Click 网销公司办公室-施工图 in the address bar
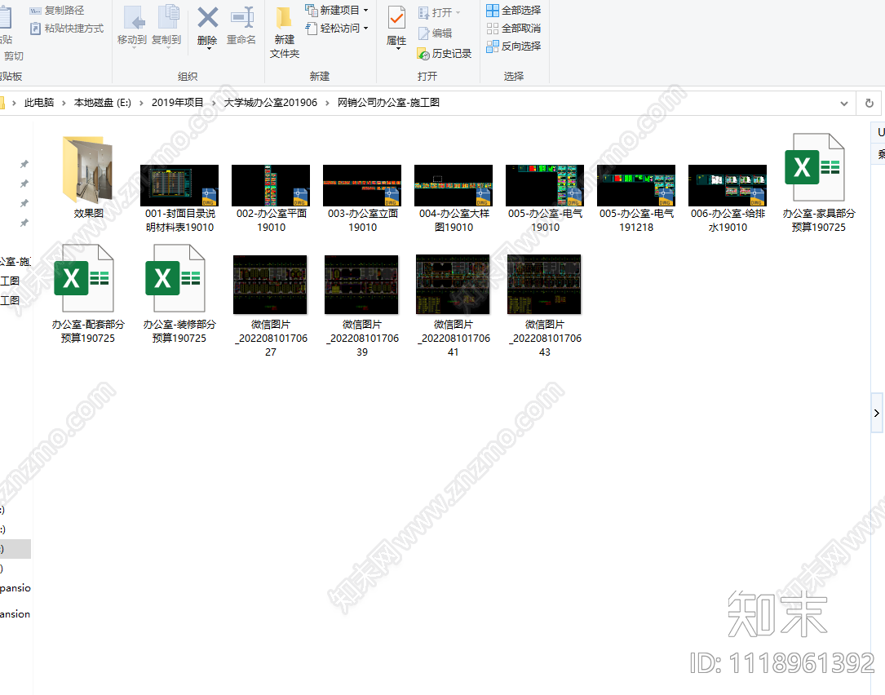The width and height of the screenshot is (885, 695). [x=388, y=103]
